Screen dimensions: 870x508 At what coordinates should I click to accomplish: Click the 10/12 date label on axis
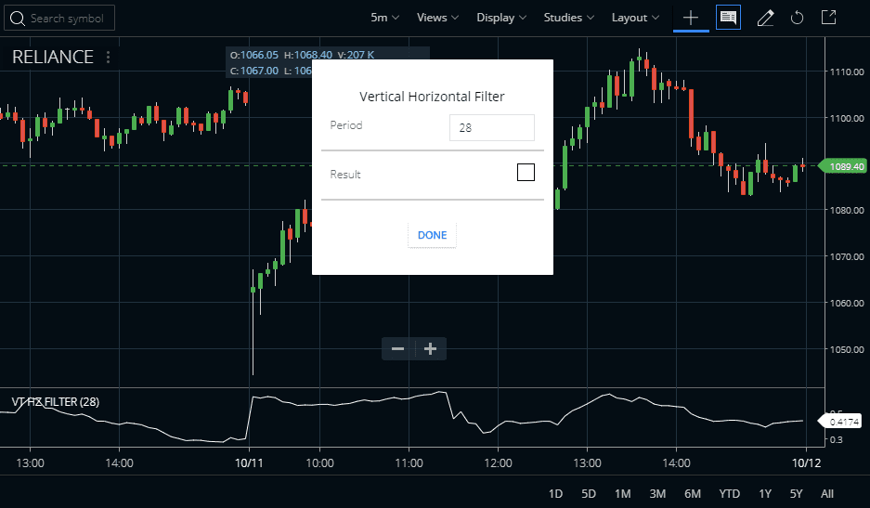[806, 463]
